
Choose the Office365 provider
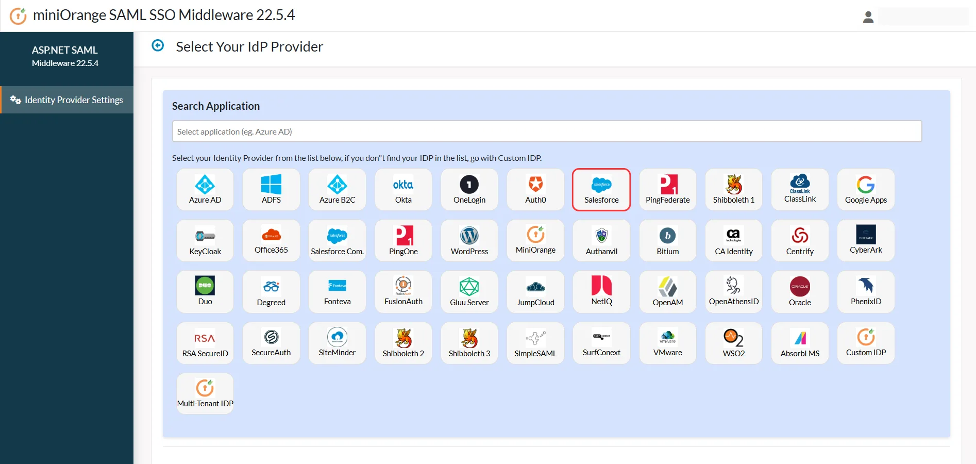click(271, 241)
